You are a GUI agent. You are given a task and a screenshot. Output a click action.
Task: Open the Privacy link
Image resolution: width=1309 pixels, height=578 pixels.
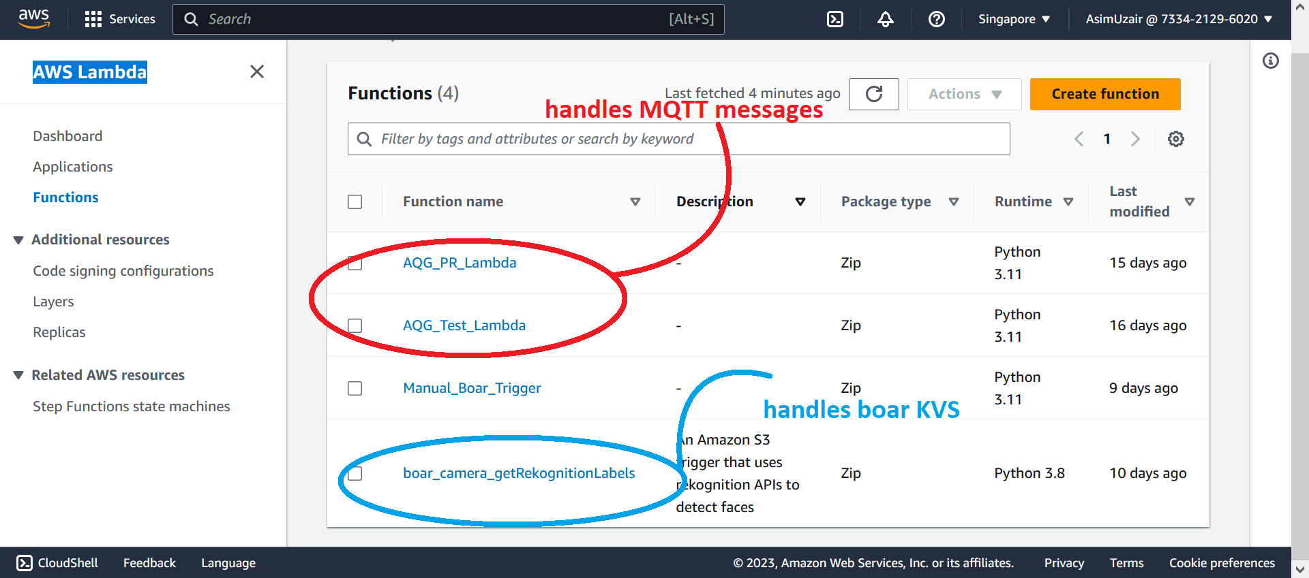1064,563
